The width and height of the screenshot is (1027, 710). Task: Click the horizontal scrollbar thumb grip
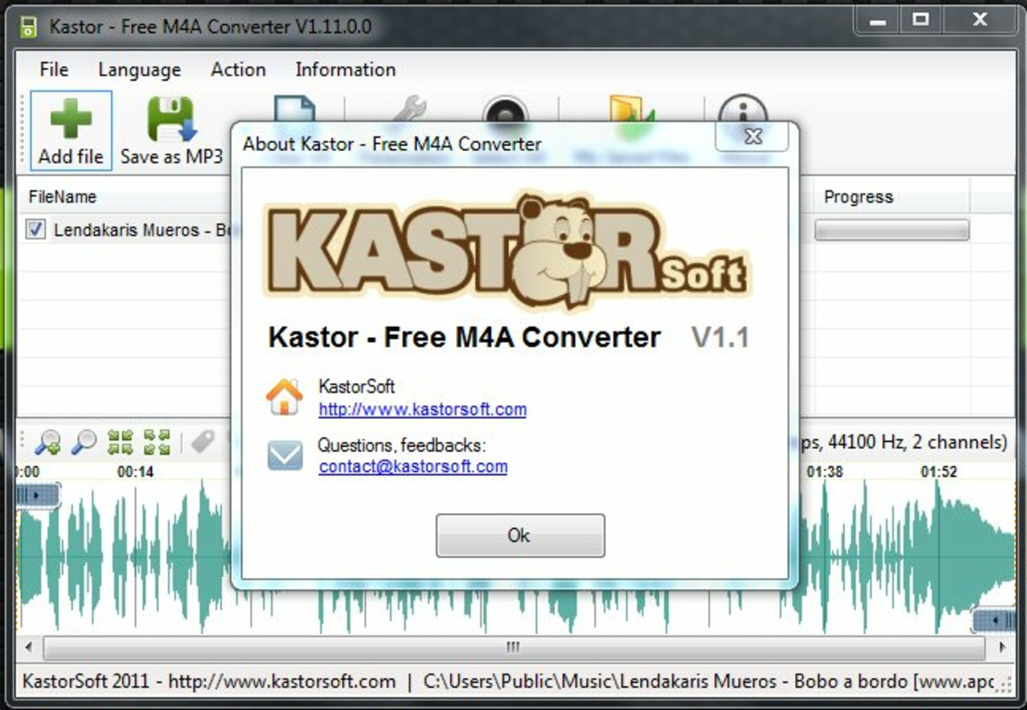click(513, 648)
